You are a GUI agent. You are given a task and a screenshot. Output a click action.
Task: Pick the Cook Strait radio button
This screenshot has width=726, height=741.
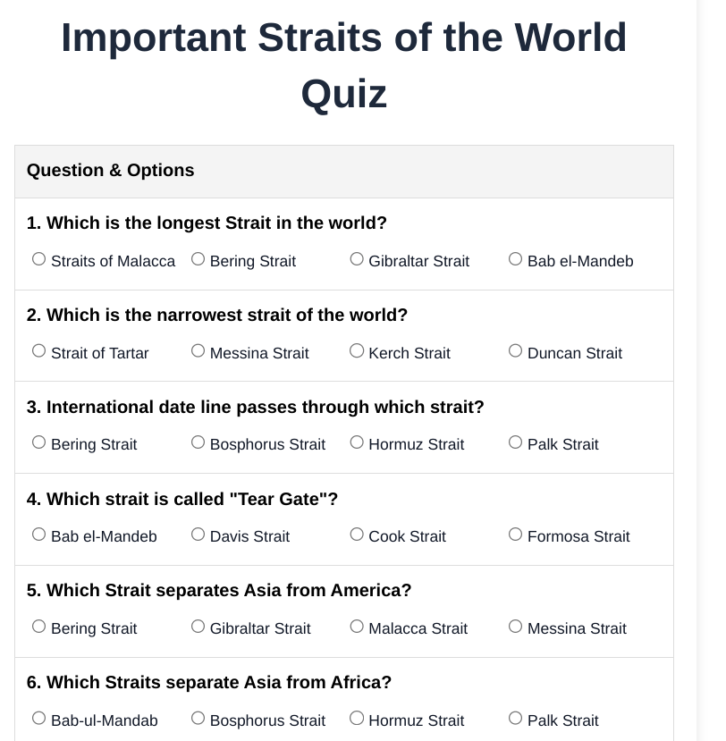[357, 535]
